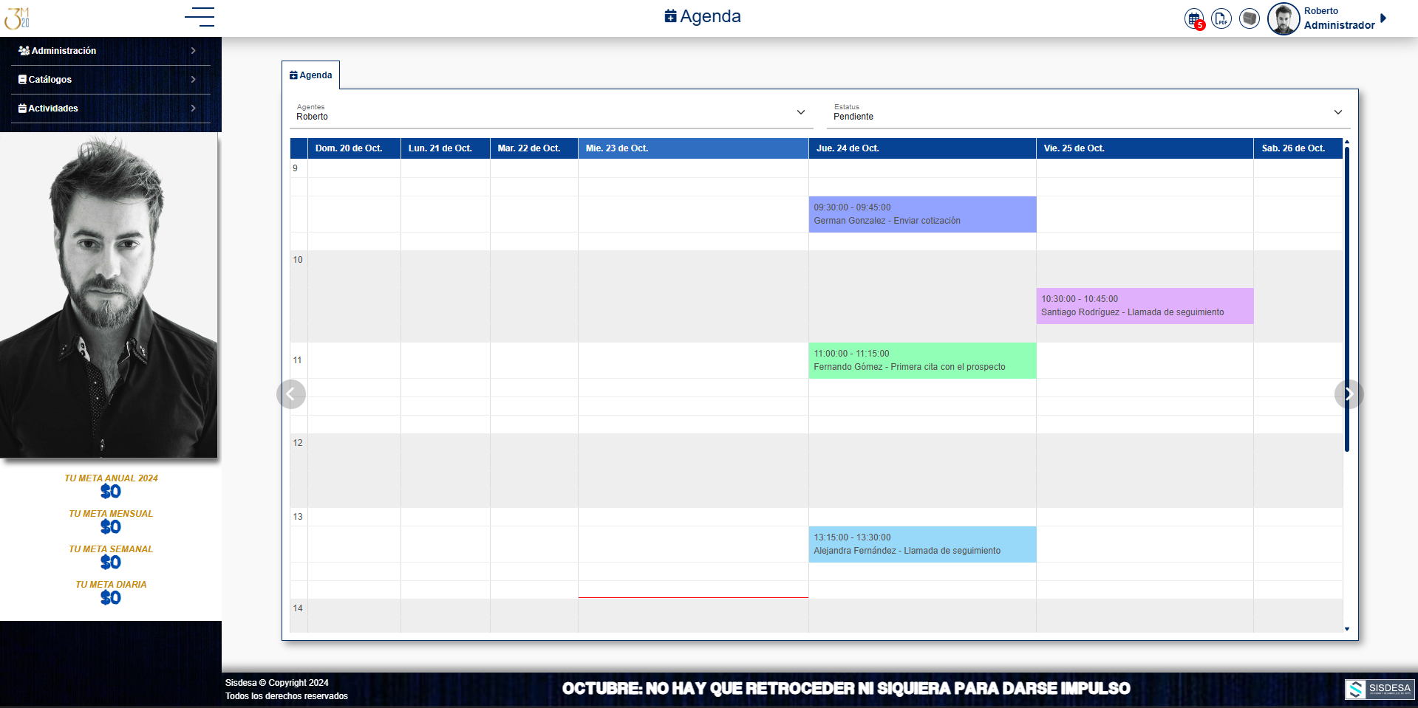Go to next week with right arrow
Image resolution: width=1418 pixels, height=708 pixels.
coord(1349,394)
